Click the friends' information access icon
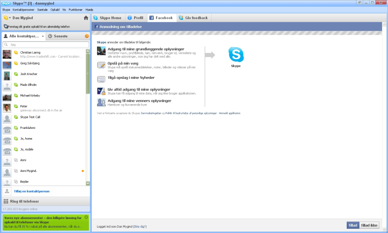The image size is (388, 233). click(x=101, y=102)
